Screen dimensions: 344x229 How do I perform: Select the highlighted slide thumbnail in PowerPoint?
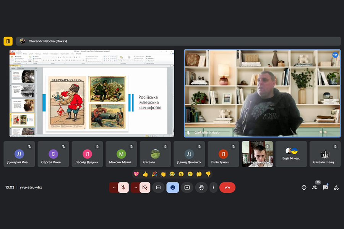[x=23, y=119]
